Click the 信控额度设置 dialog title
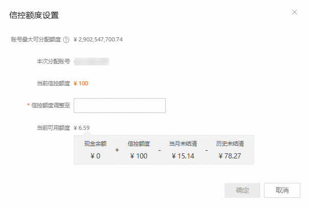The width and height of the screenshot is (309, 208). point(34,15)
